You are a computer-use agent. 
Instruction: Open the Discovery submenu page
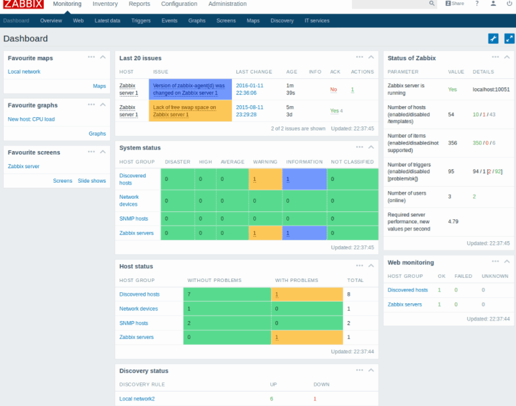click(282, 20)
